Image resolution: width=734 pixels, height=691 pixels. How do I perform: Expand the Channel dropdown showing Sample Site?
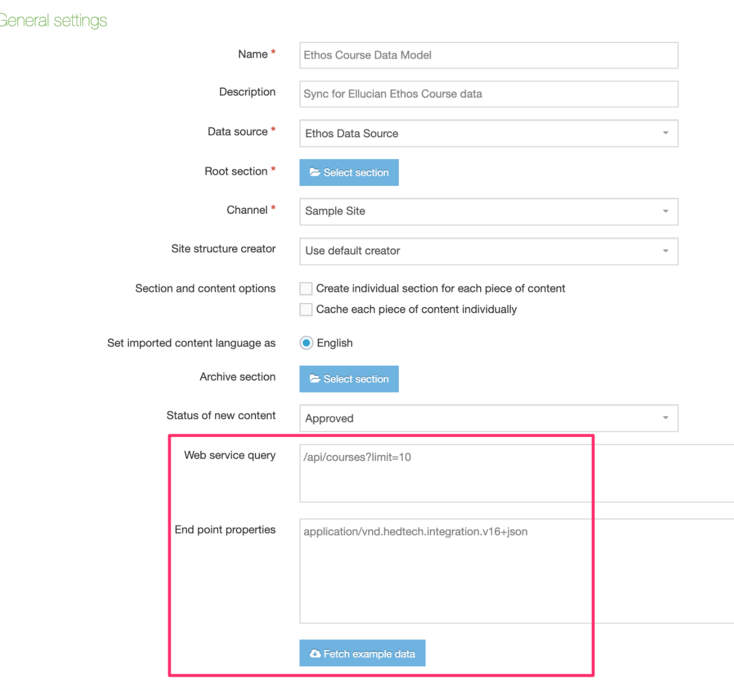[x=665, y=212]
